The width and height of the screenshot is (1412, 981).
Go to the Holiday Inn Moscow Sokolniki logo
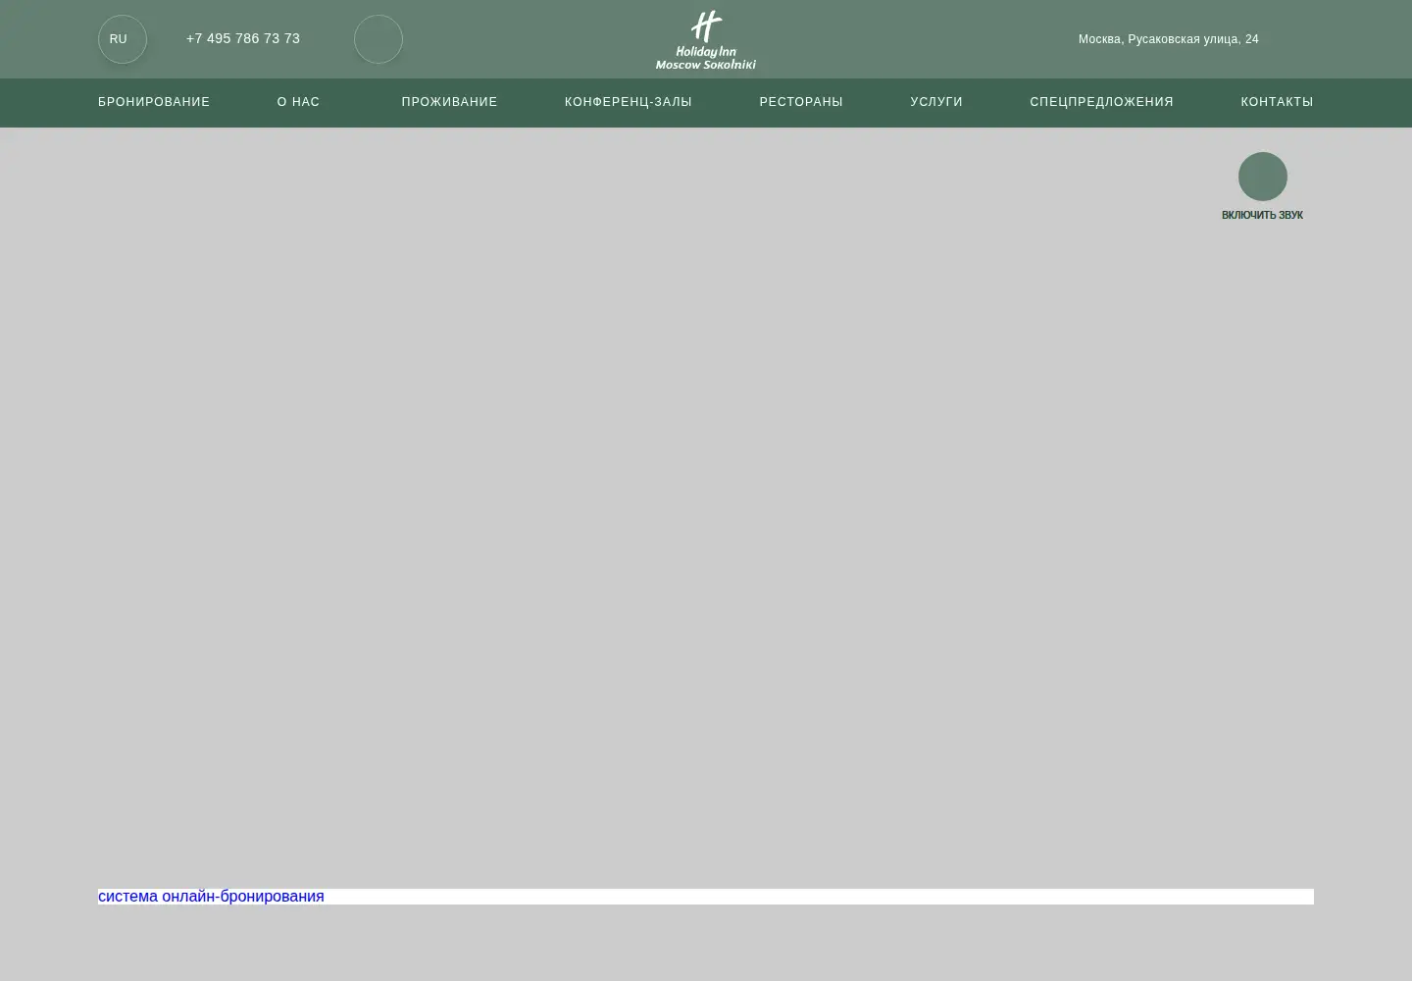pyautogui.click(x=706, y=39)
